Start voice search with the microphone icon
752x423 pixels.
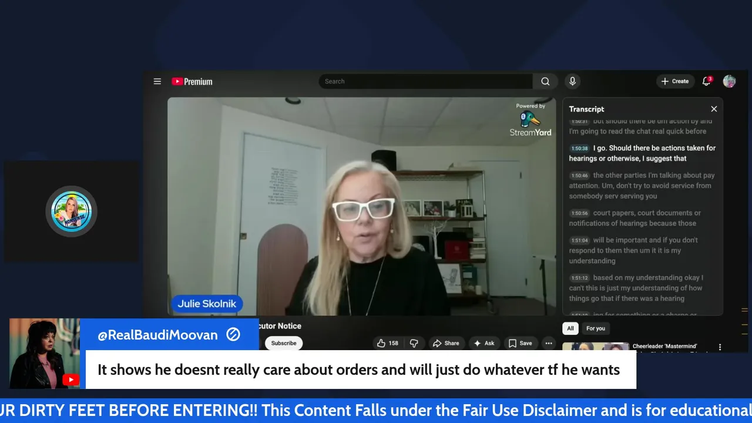pos(572,82)
